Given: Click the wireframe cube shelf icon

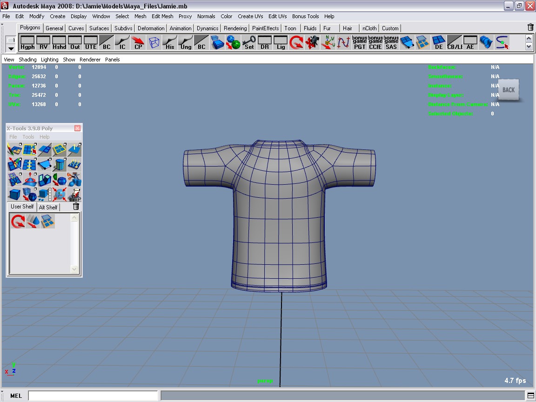Looking at the screenshot, I should point(154,43).
